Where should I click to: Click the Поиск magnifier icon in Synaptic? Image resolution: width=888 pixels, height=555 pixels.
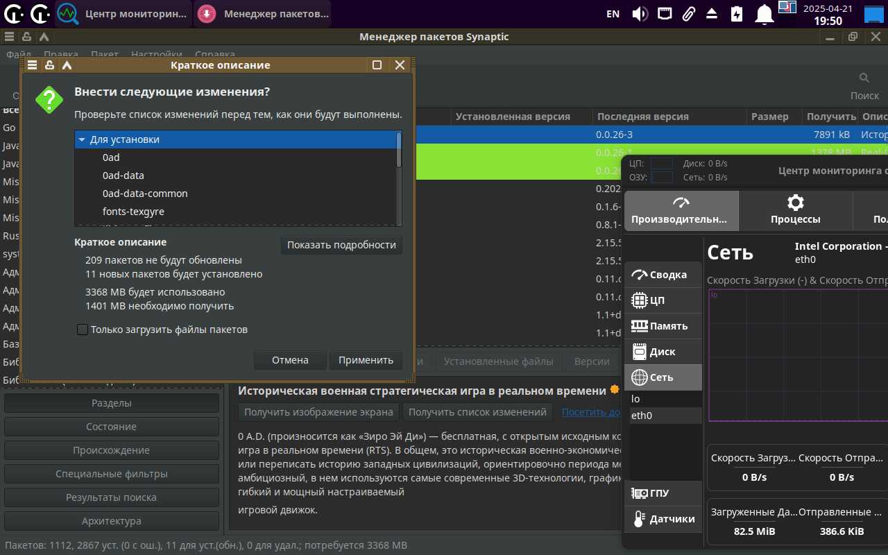[864, 78]
